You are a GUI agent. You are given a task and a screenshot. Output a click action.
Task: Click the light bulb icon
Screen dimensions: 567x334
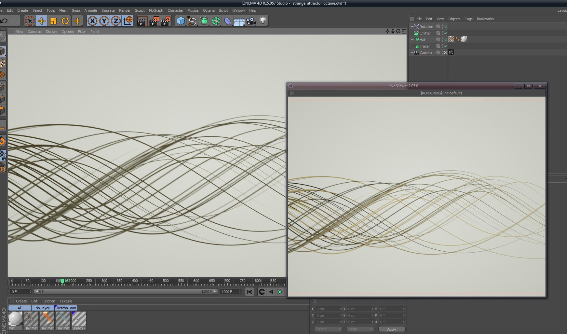263,21
